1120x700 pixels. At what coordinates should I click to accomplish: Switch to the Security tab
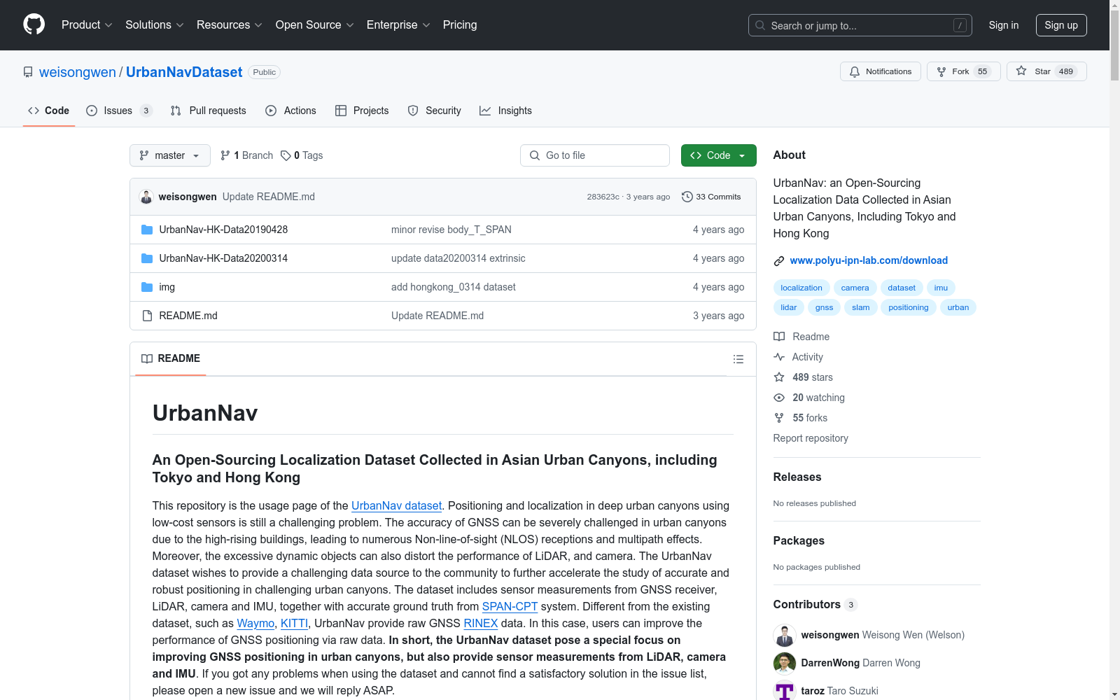(x=434, y=111)
